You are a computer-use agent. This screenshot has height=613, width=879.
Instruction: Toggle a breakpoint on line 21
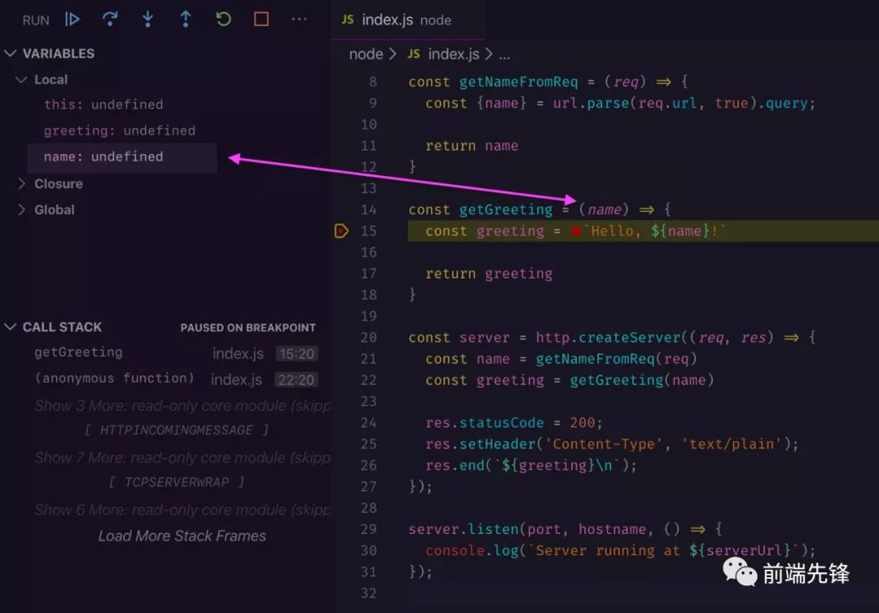click(342, 358)
